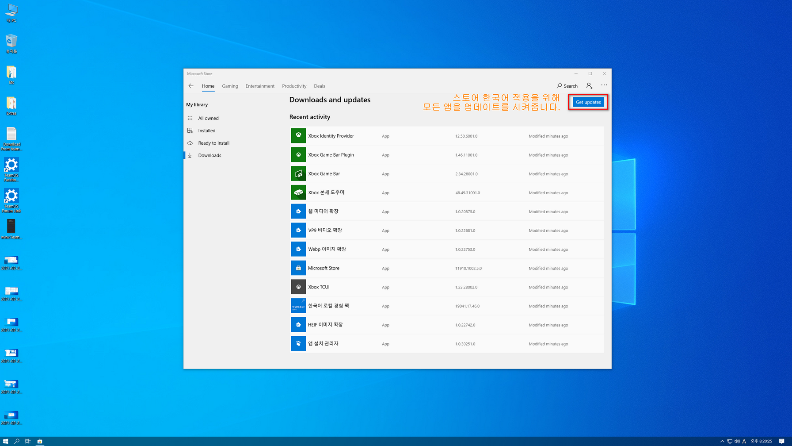The height and width of the screenshot is (446, 792).
Task: Click version 11910.1002.5.0 text
Action: [468, 269]
